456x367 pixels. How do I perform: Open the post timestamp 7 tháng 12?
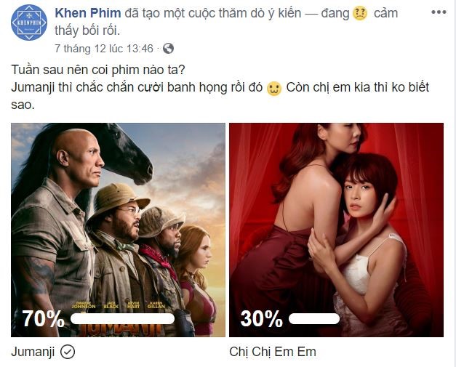104,49
